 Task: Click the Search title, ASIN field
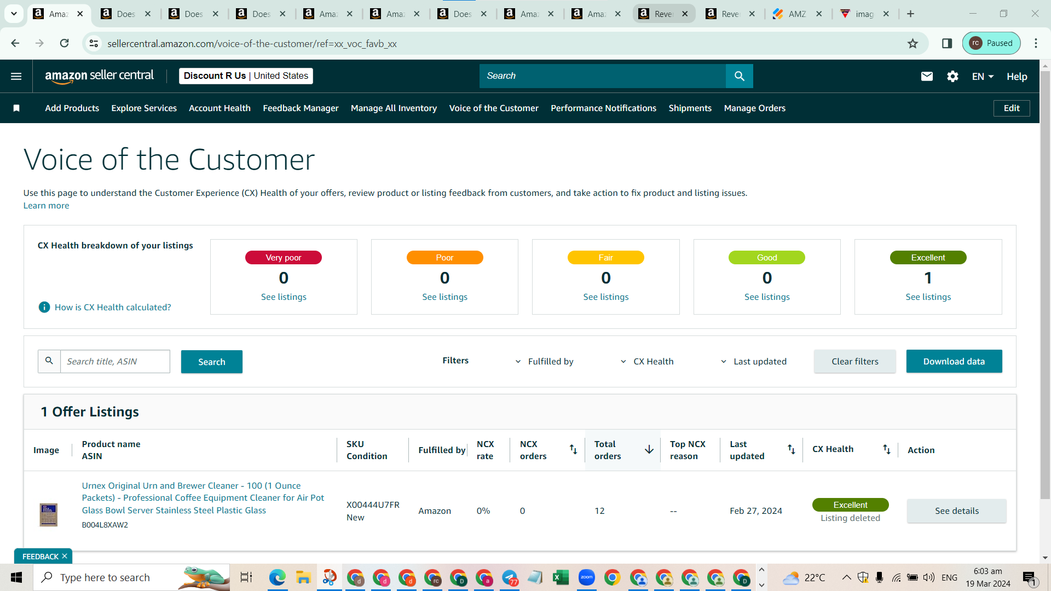click(x=115, y=362)
